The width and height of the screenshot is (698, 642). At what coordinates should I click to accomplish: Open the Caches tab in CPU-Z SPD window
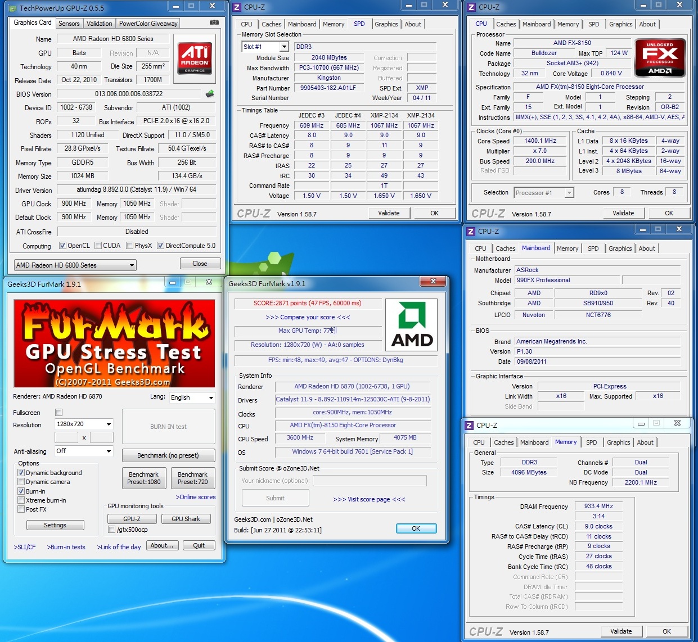click(x=271, y=24)
